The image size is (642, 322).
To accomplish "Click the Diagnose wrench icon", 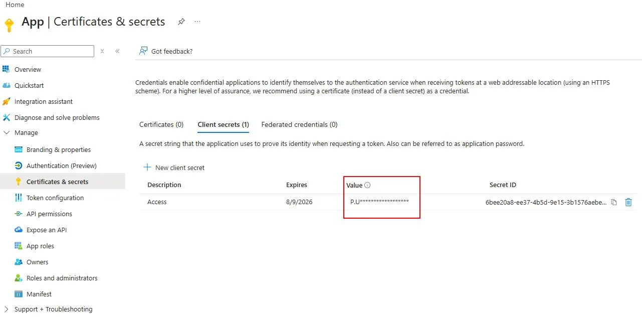I will (6, 117).
